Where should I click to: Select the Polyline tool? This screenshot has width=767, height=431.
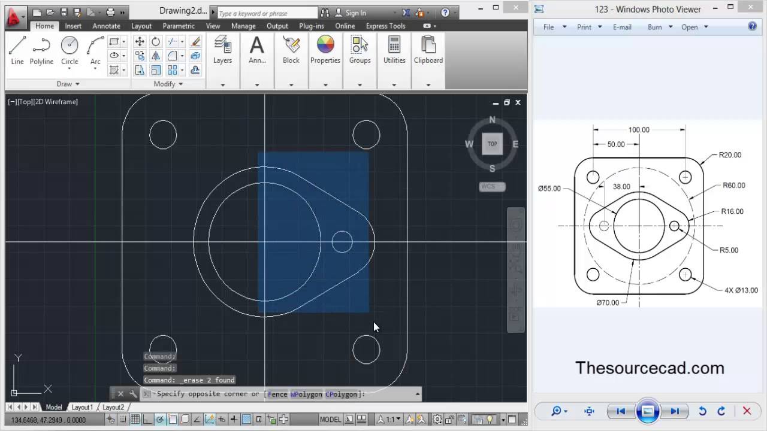41,50
